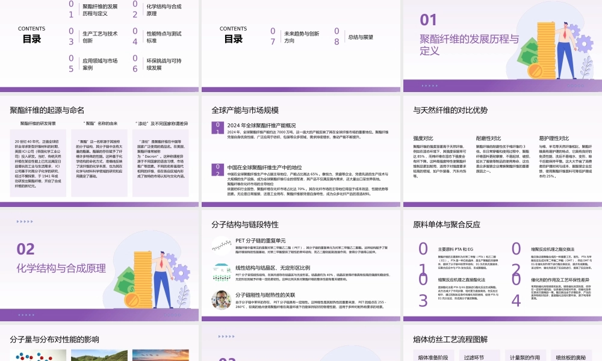Select the column header "涤纶"及不同国家称谓差异
Image resolution: width=602 pixels, height=361 pixels.
161,123
